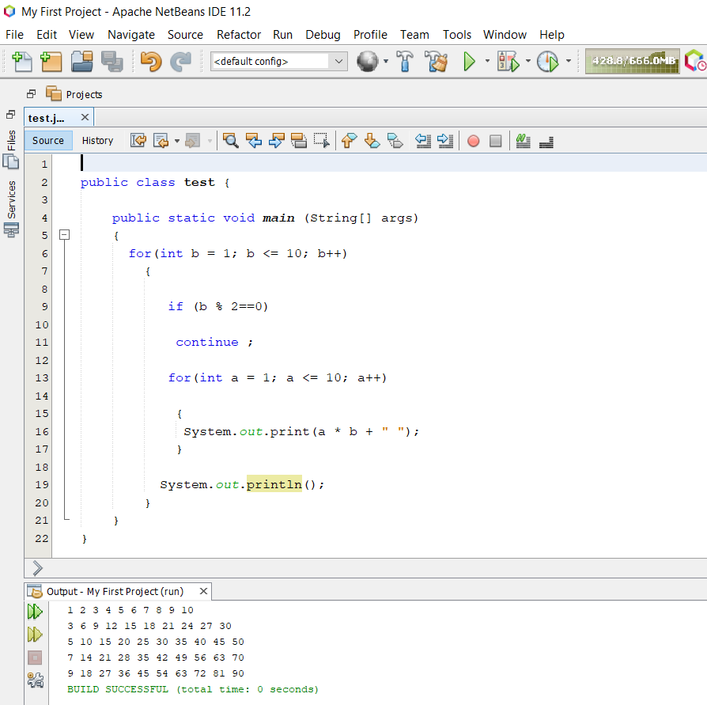
Task: Switch to History view
Action: (97, 141)
